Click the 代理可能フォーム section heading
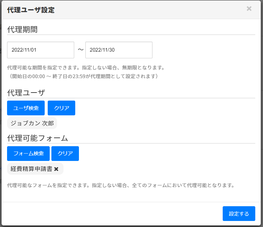The width and height of the screenshot is (263, 227). (x=38, y=138)
